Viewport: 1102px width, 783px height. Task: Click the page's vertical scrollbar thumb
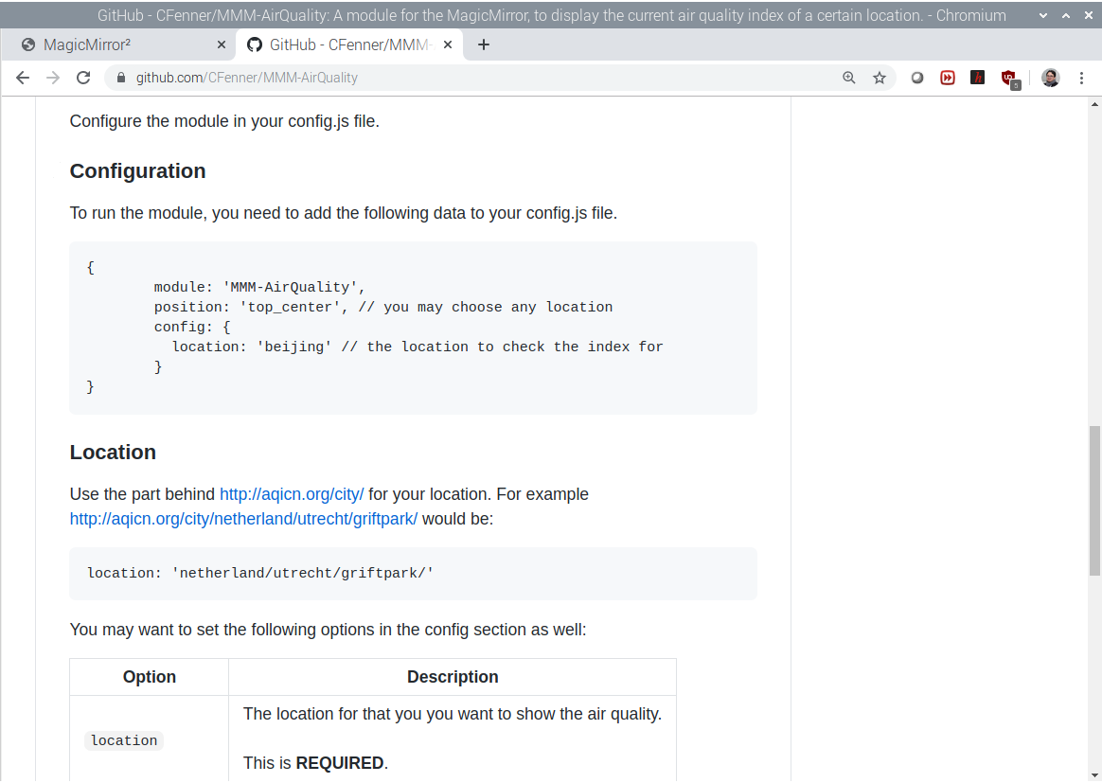[x=1094, y=501]
